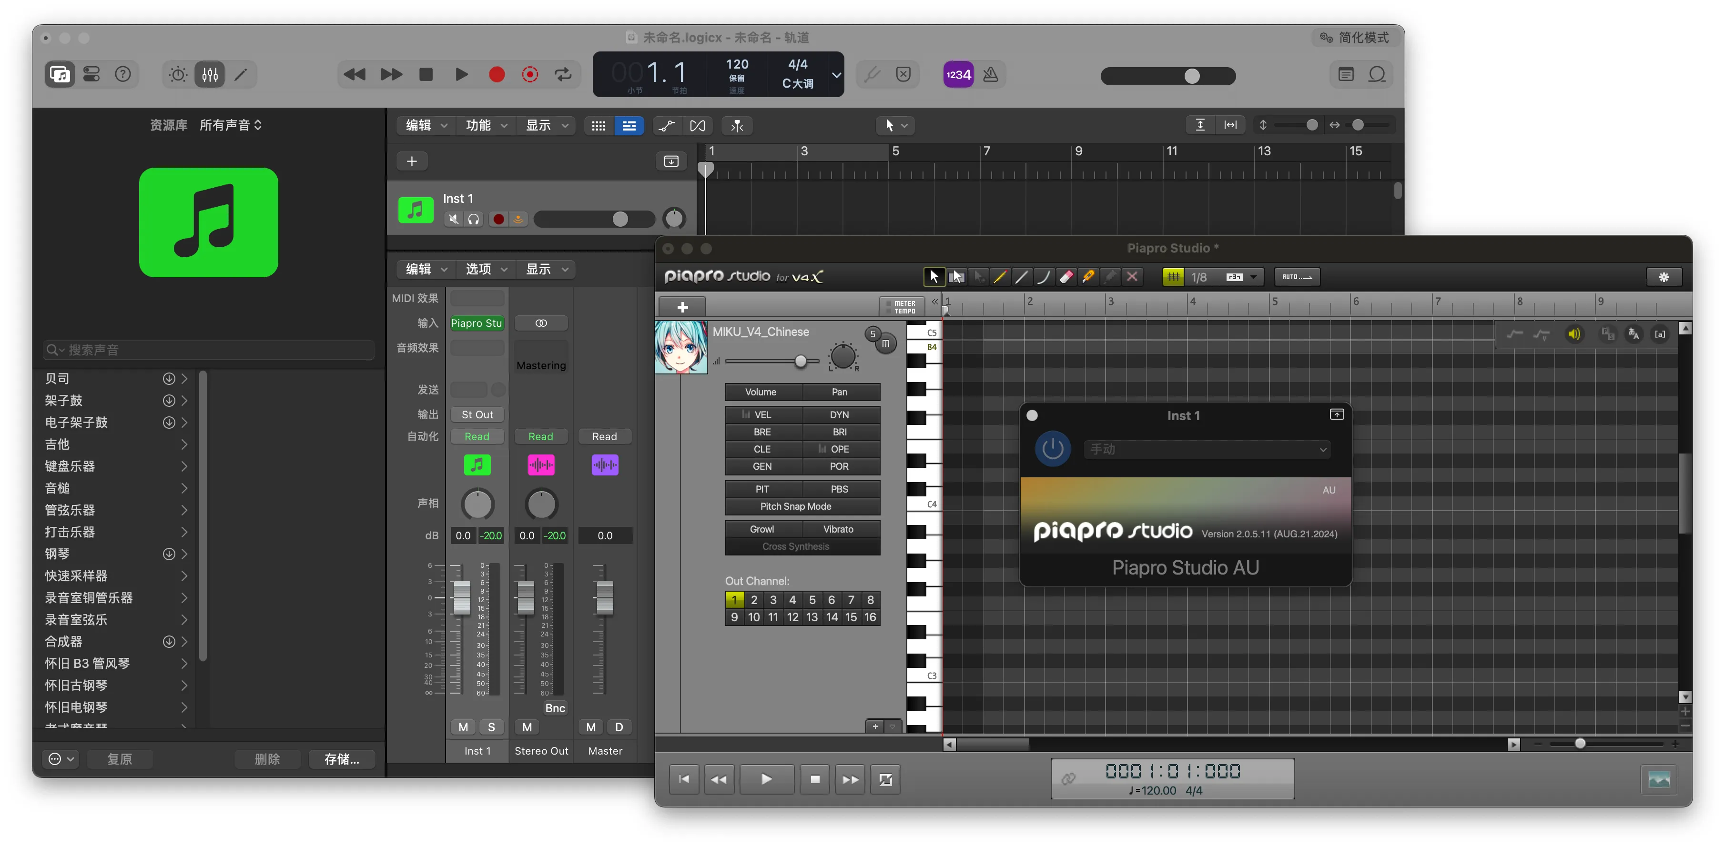Click the speaker monitor icon in piano roll

click(1573, 334)
